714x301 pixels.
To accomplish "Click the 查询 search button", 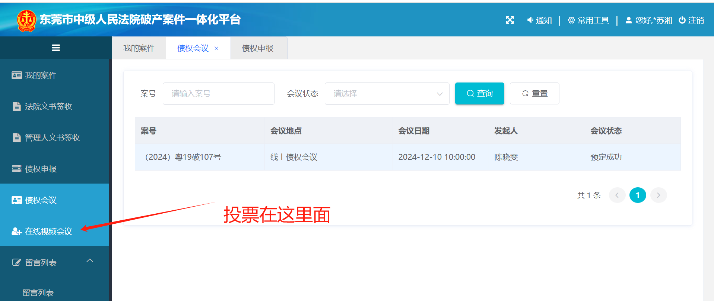I will pos(479,93).
